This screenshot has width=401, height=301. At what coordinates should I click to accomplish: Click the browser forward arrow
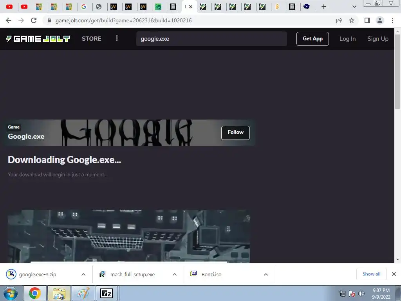(21, 20)
